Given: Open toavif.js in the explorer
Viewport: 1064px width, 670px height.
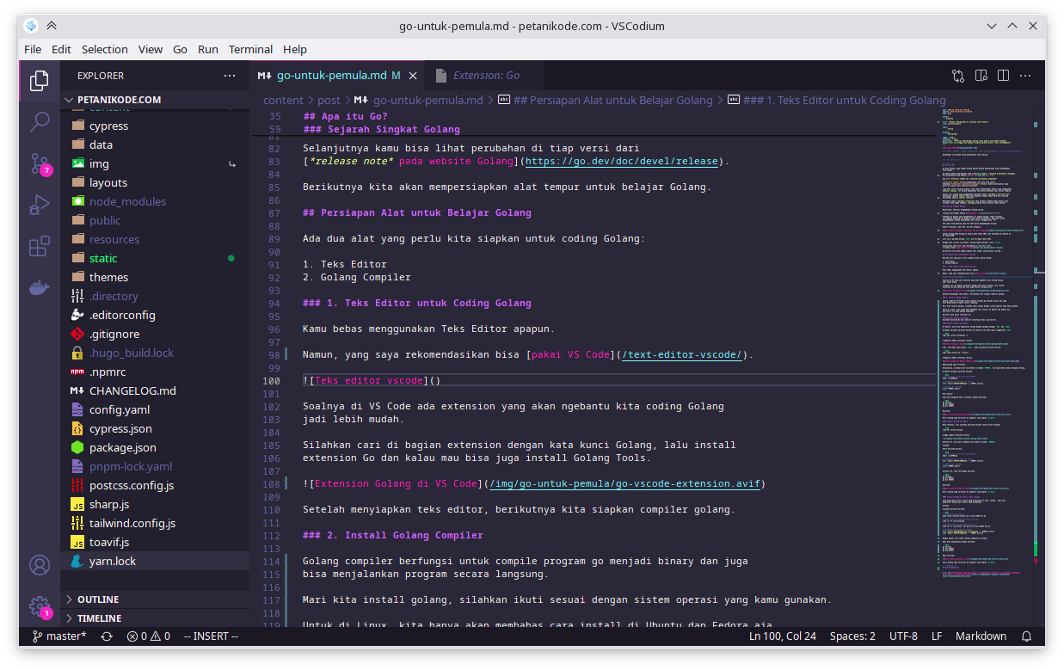Looking at the screenshot, I should 155,542.
